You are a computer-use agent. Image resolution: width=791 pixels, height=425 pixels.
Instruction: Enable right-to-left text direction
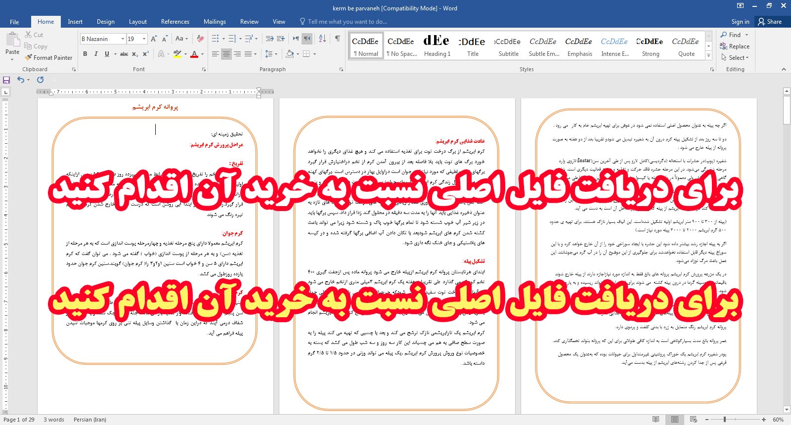click(307, 39)
